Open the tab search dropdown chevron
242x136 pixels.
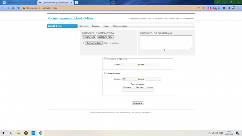(x=217, y=2)
